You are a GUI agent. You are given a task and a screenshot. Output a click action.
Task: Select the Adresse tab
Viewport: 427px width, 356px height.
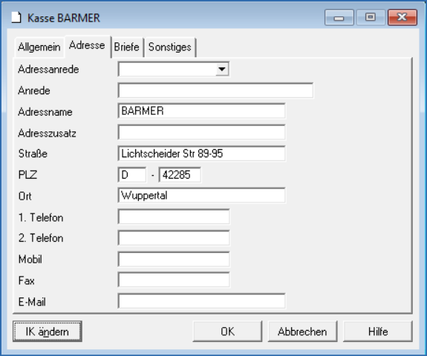coord(87,46)
